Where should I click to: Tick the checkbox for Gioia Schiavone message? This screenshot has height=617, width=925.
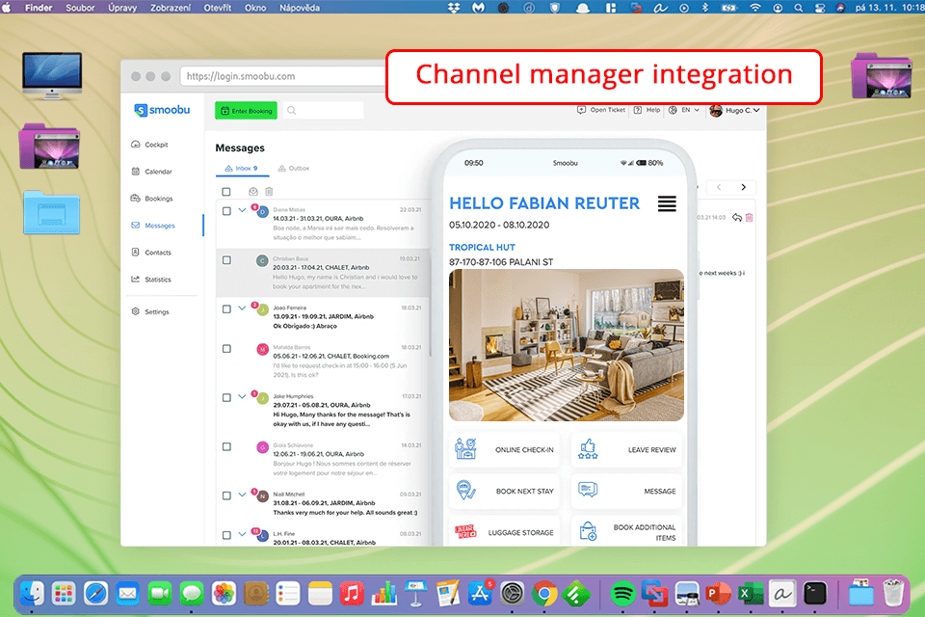tap(226, 446)
